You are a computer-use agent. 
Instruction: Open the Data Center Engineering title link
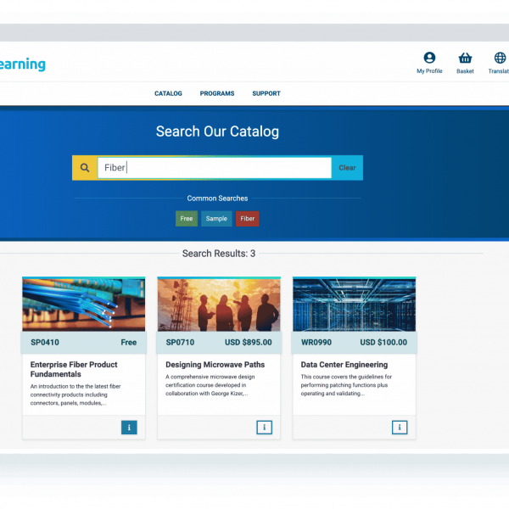[342, 365]
